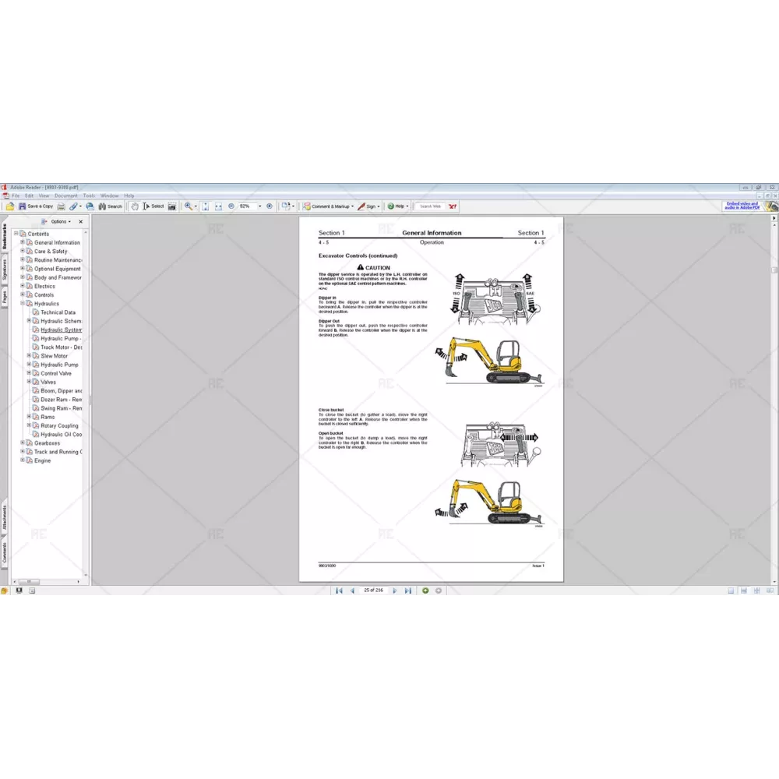This screenshot has height=779, width=779.
Task: Open the Document menu
Action: pos(65,196)
